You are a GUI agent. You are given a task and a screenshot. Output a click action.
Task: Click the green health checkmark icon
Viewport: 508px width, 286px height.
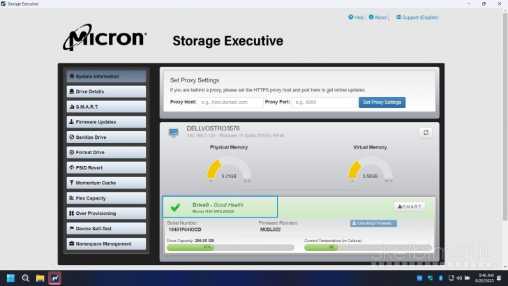tap(175, 207)
